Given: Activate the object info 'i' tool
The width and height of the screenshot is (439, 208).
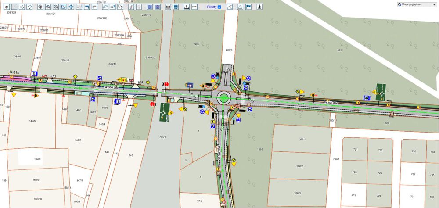Looking at the screenshot, I should 131,7.
